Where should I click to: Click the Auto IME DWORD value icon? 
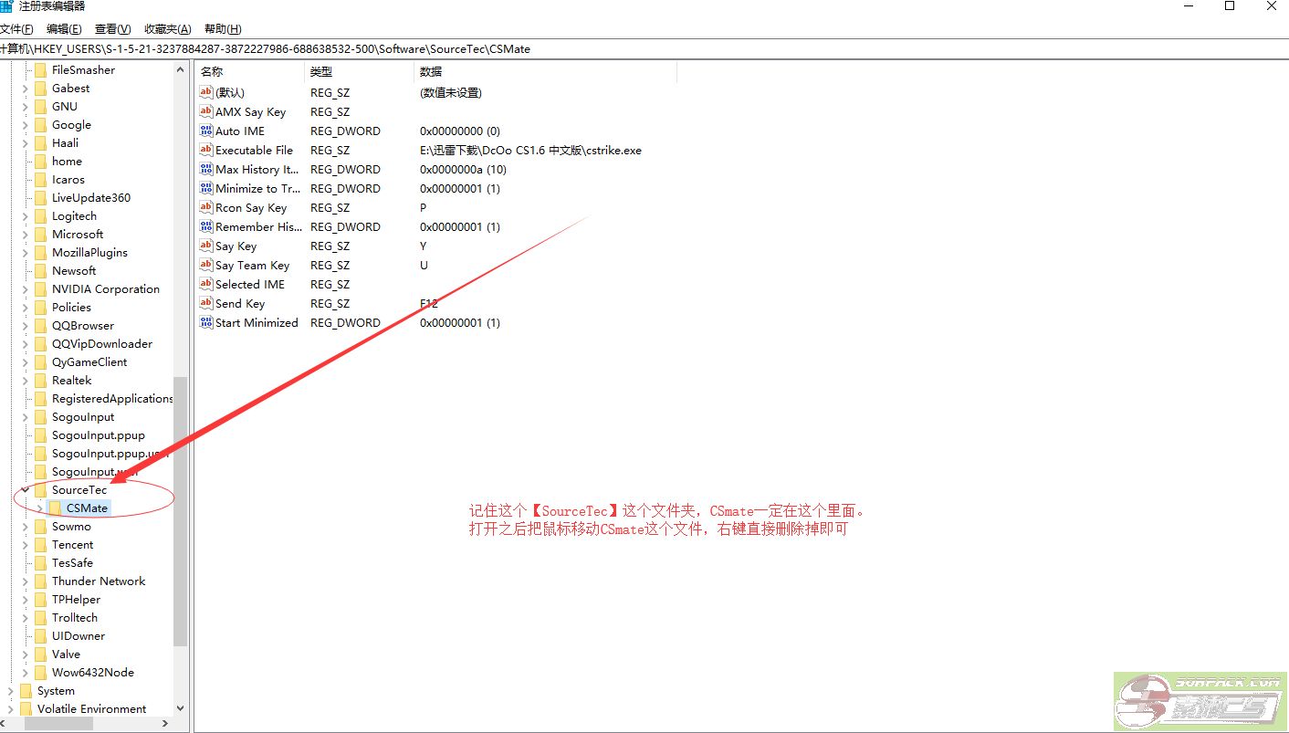[205, 131]
